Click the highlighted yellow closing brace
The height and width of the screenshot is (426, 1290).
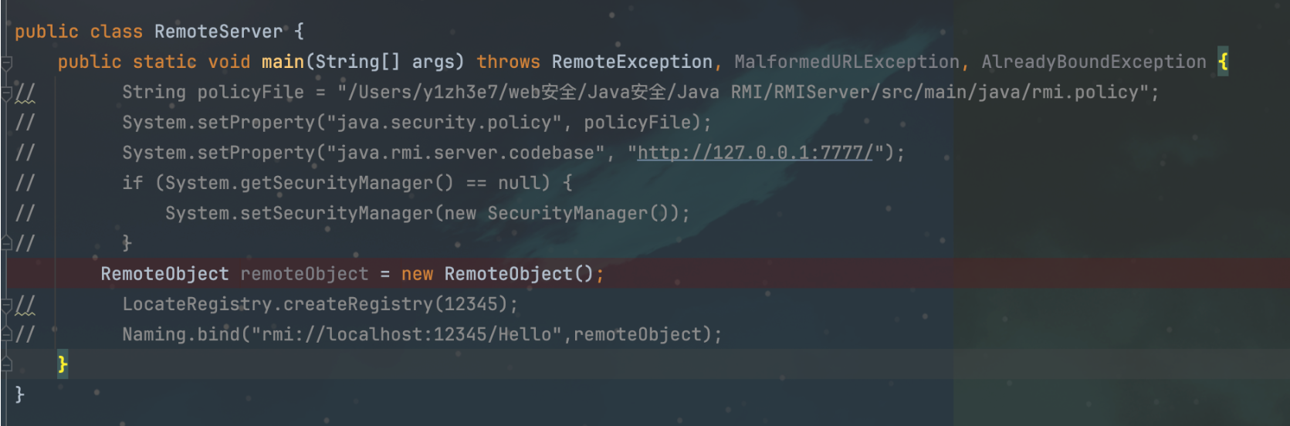point(63,364)
